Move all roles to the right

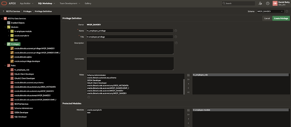(188, 80)
